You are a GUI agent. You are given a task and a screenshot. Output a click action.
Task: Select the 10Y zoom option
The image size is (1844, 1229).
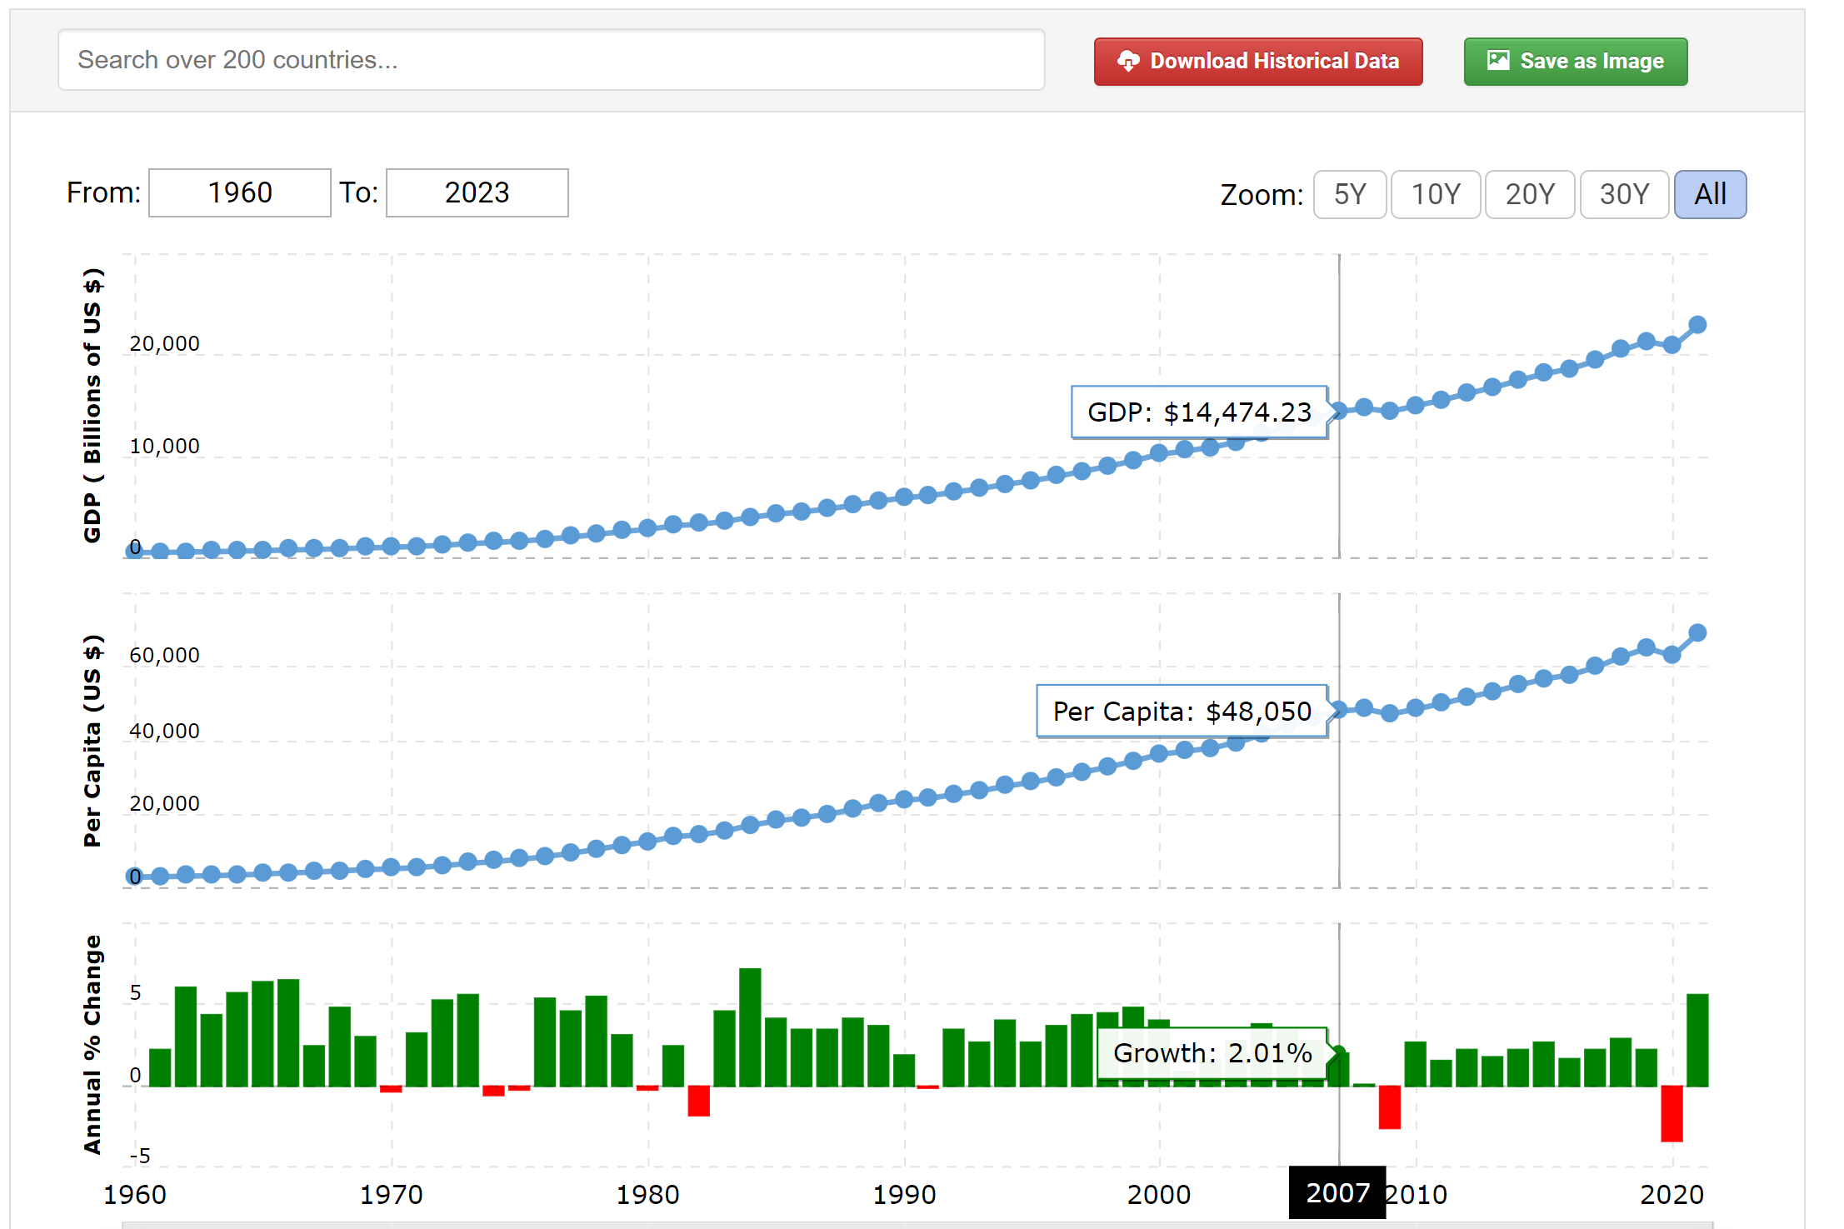(x=1435, y=195)
